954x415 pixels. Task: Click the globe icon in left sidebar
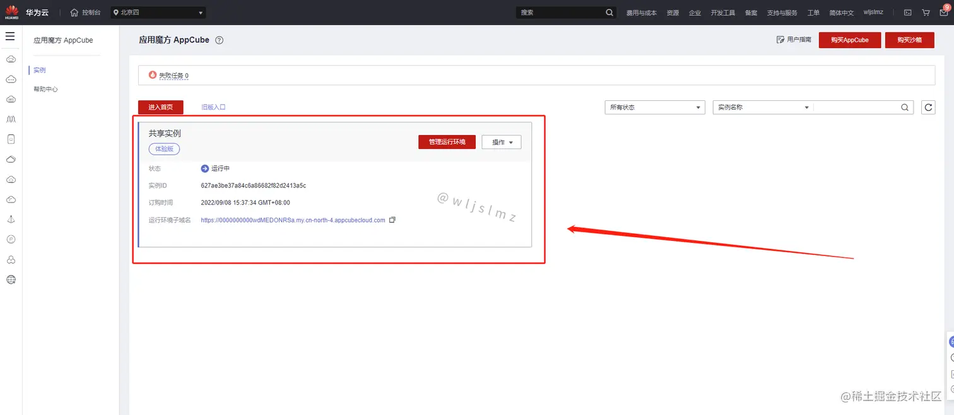[x=11, y=280]
